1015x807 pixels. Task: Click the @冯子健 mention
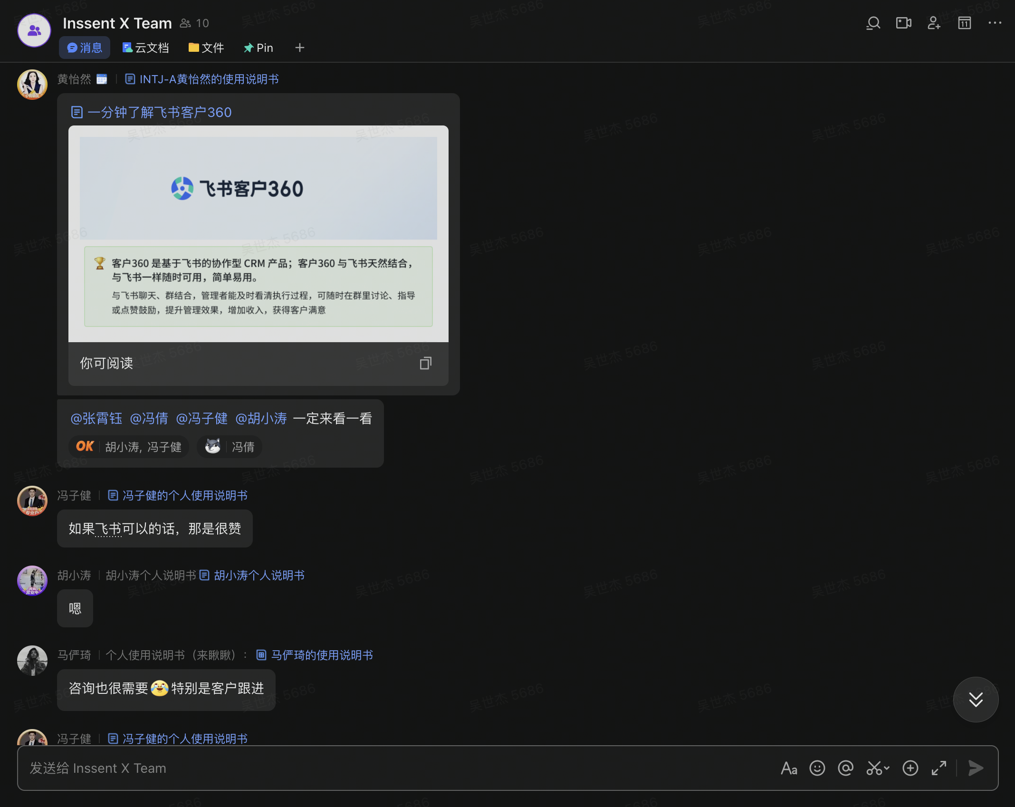pos(202,418)
